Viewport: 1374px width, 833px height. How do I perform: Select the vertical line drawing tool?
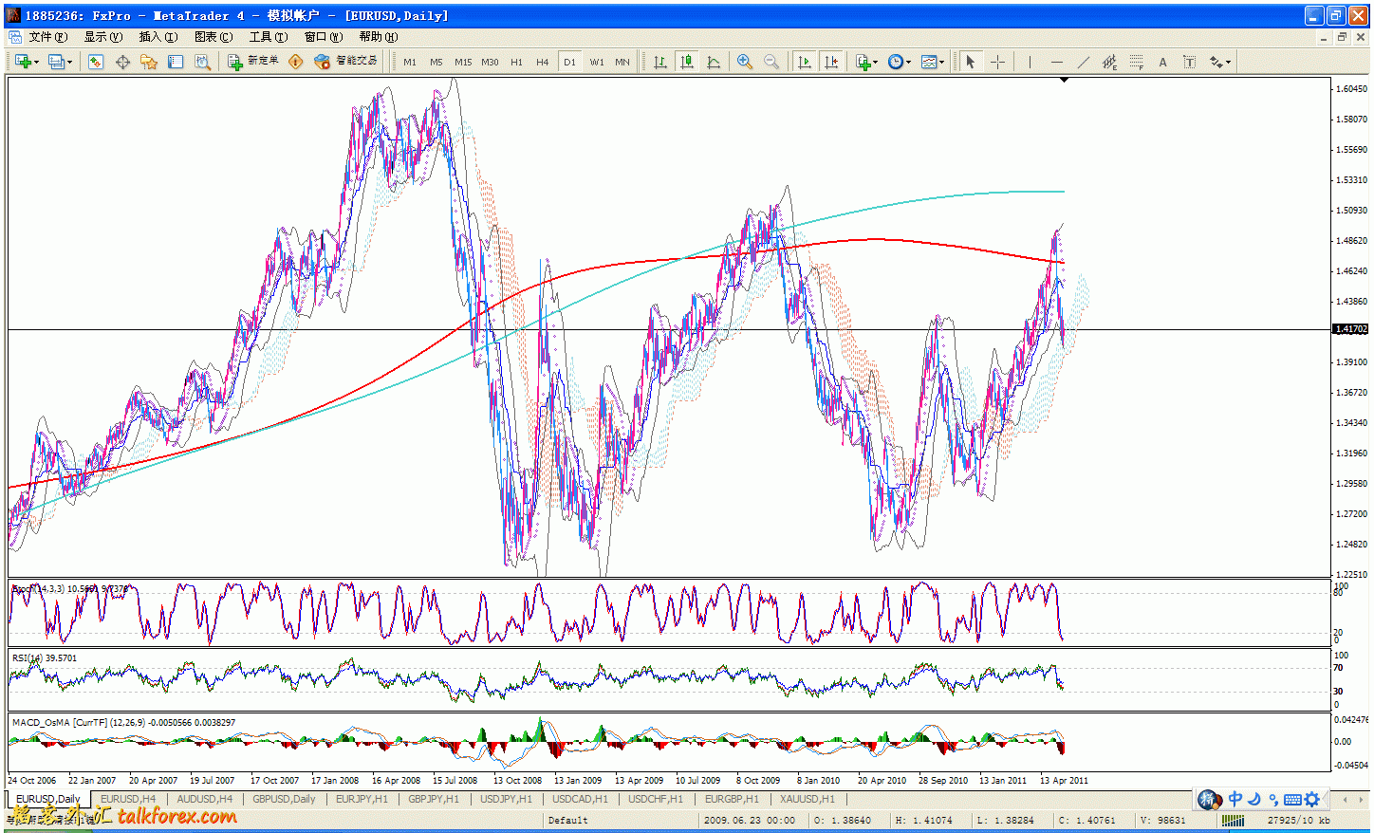[1030, 62]
